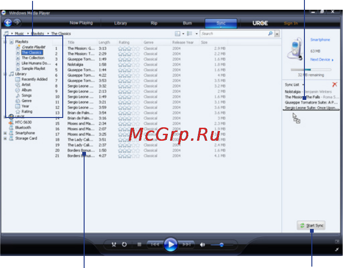The image size is (343, 268).
Task: Click the red X to clear Sync List
Action: (335, 85)
